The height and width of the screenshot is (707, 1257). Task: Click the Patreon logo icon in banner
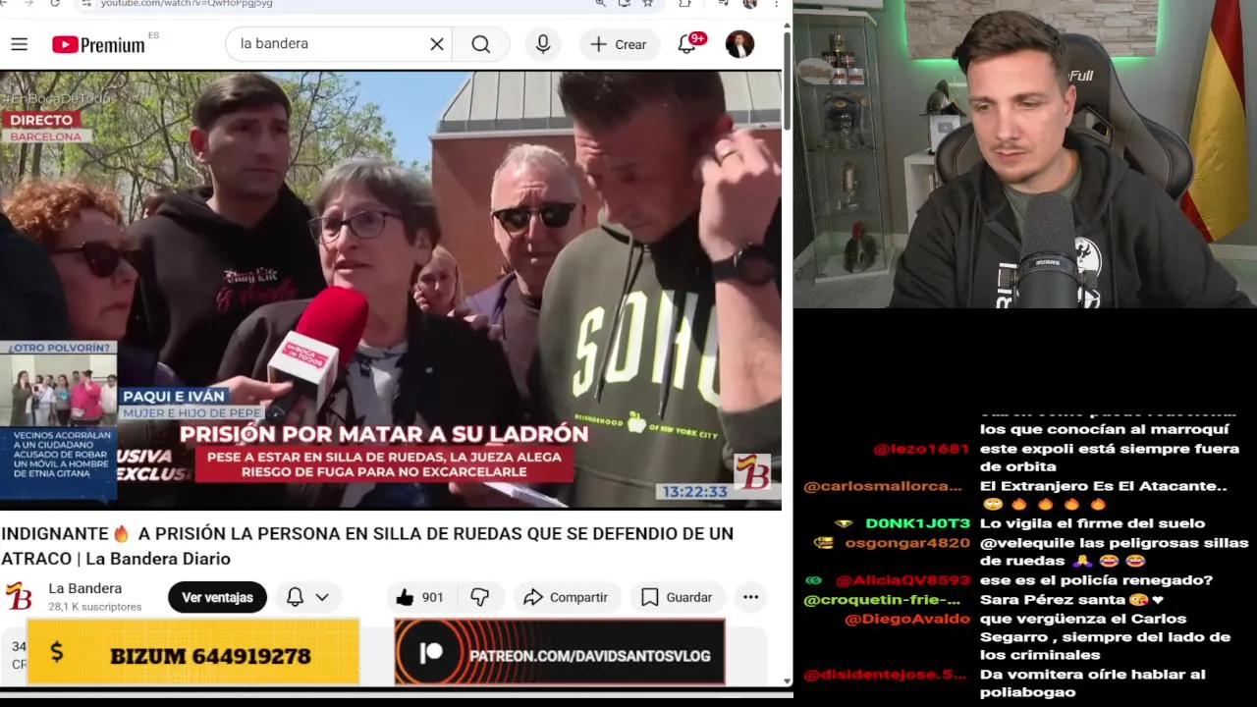click(x=430, y=653)
